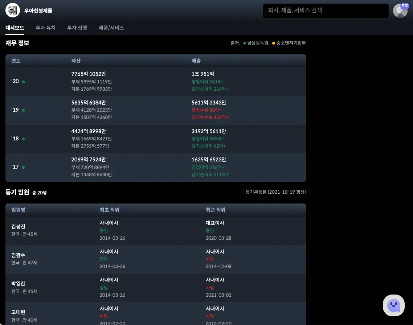Click the 우아한형제들 company name
Screen dimensions: 413x325
pos(38,11)
